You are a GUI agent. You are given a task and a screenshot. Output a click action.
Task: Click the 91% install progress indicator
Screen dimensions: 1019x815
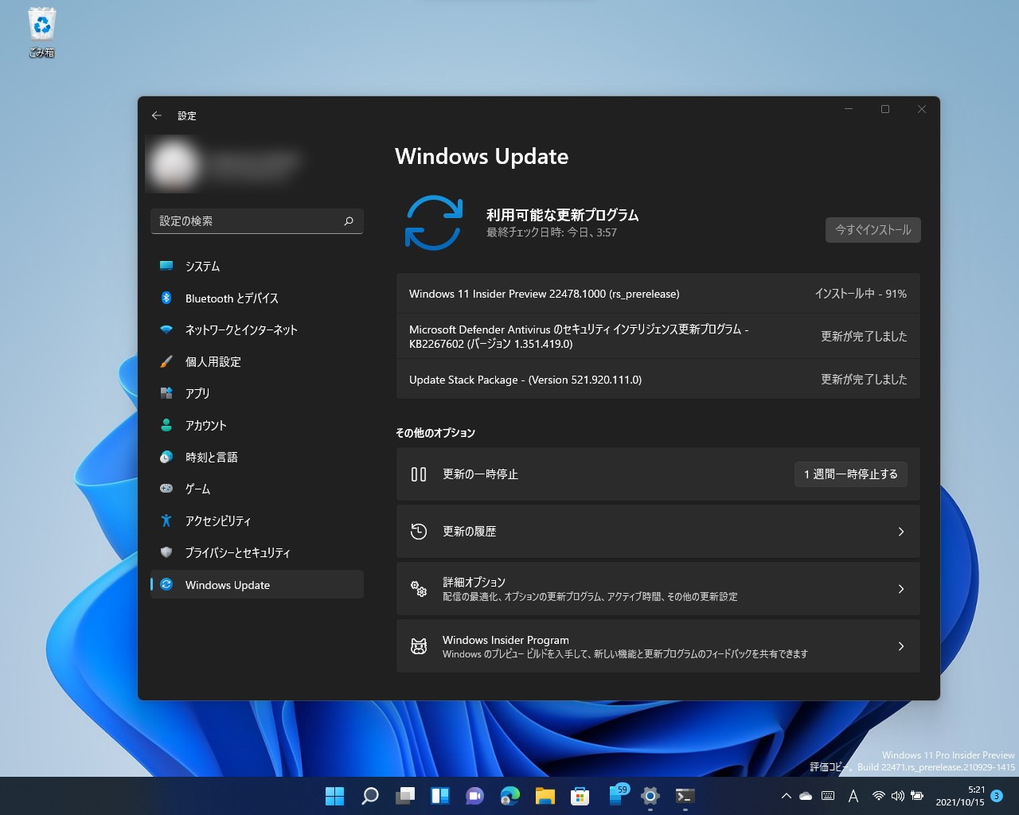(862, 293)
